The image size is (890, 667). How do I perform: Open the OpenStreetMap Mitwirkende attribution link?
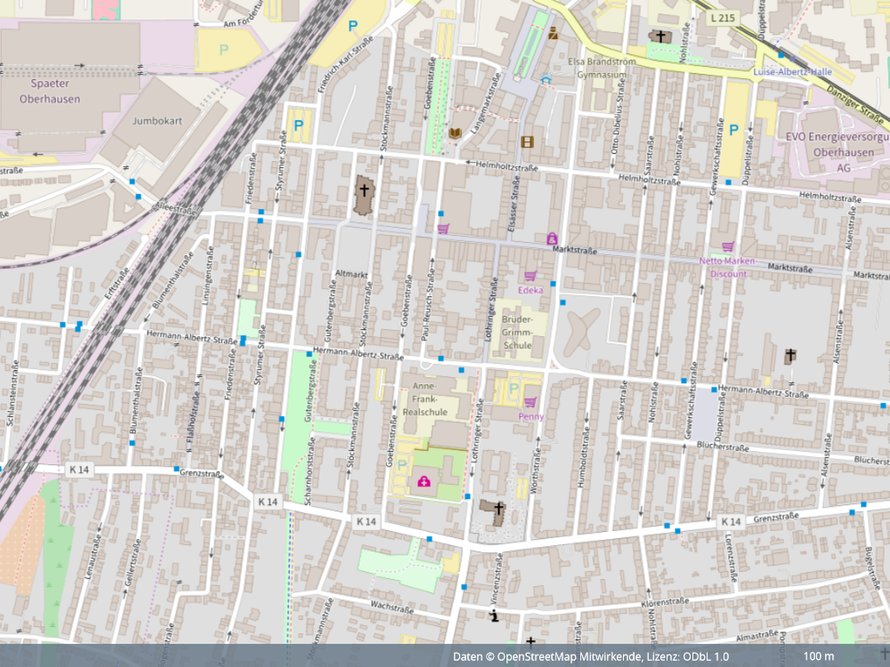click(570, 656)
